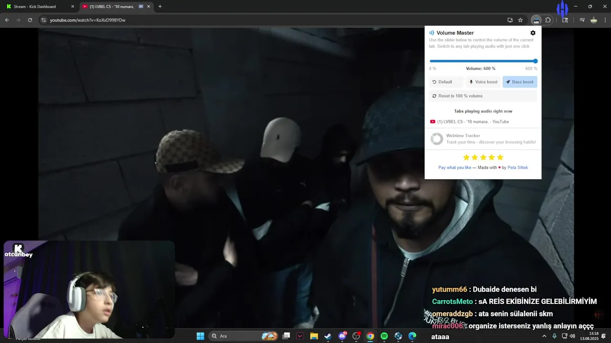611x343 pixels.
Task: Open Discord from the taskbar
Action: (x=342, y=336)
